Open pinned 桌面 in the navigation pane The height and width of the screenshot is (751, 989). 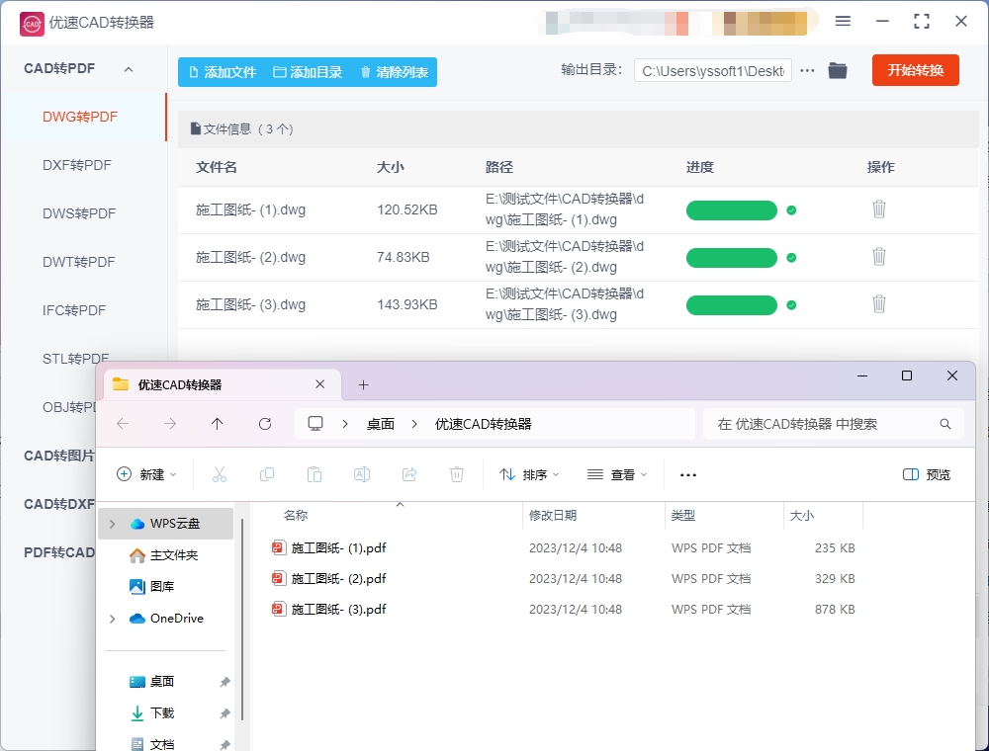pos(152,682)
